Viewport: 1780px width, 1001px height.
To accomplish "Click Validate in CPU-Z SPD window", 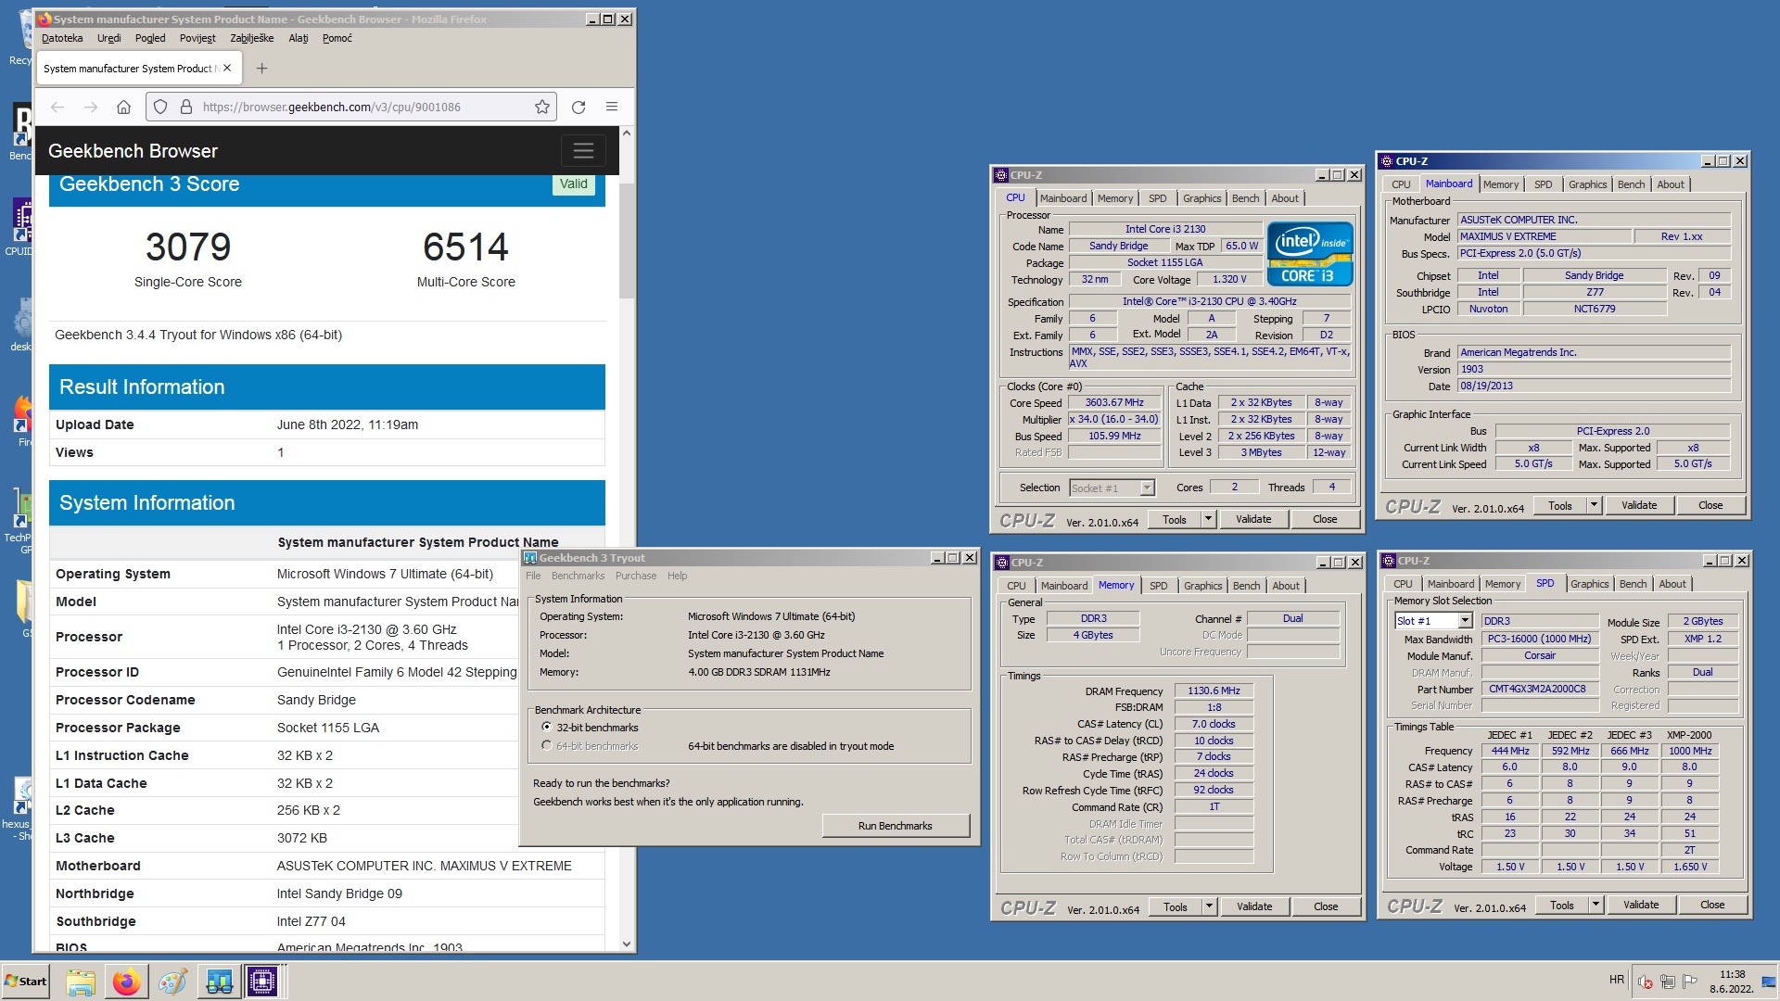I will 1641,906.
